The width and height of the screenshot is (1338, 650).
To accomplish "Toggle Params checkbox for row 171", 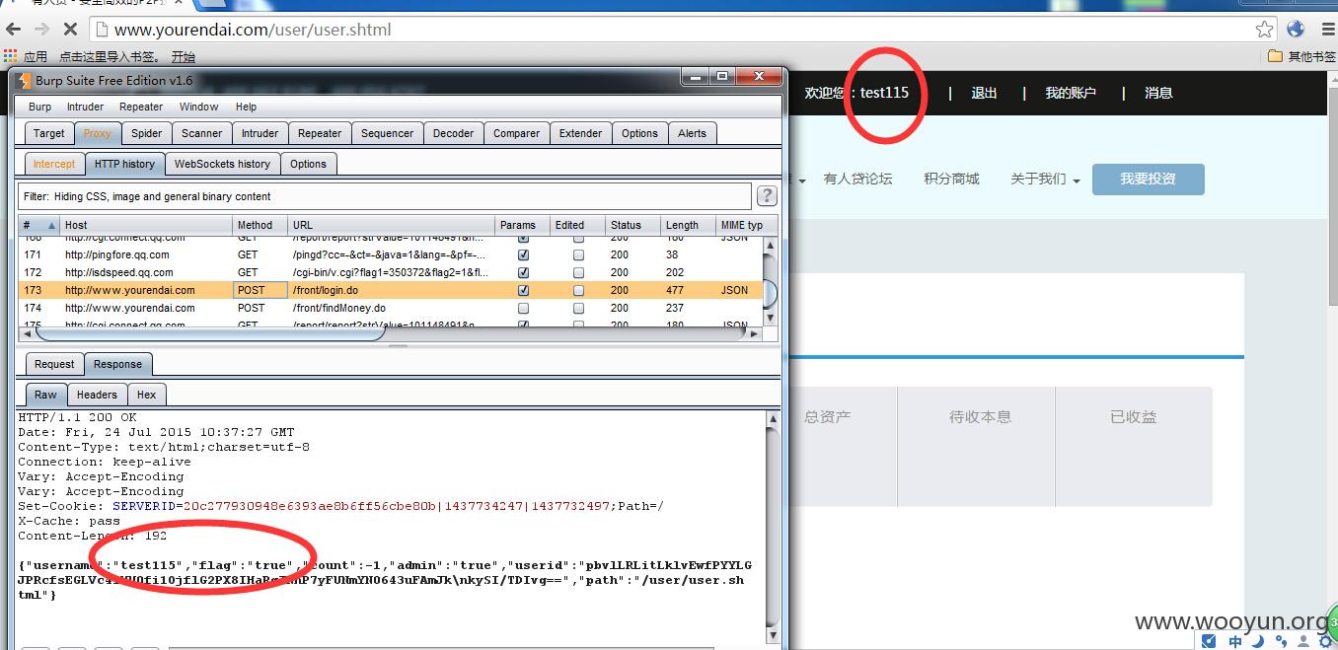I will coord(523,255).
